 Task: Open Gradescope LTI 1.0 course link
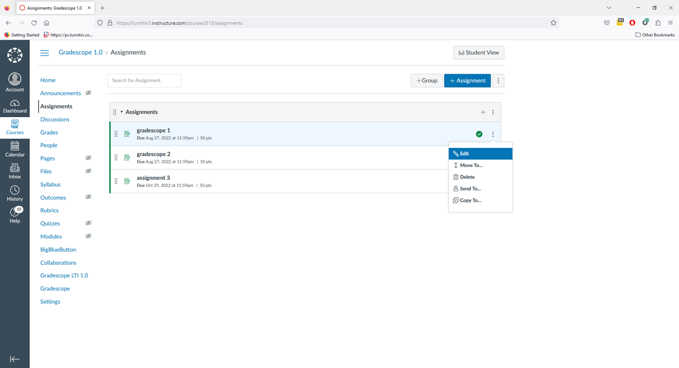pos(64,276)
